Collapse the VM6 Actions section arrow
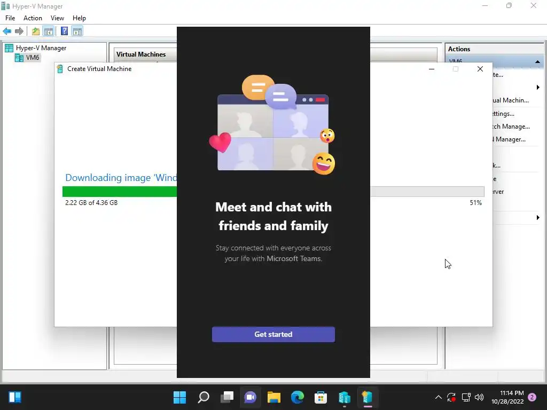This screenshot has width=547, height=410. pos(537,62)
